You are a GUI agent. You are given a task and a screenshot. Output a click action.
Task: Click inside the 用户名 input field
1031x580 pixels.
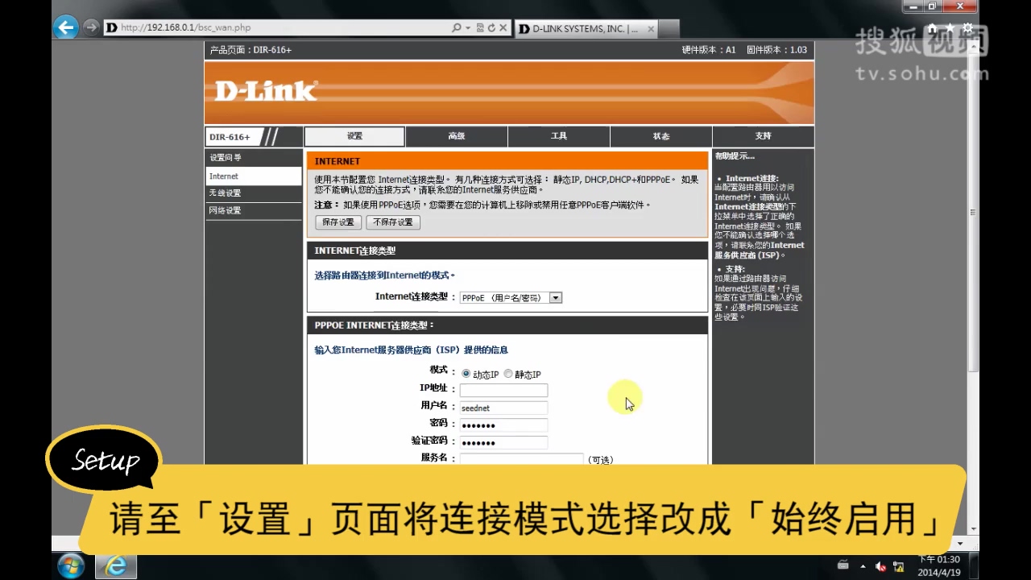pos(503,408)
